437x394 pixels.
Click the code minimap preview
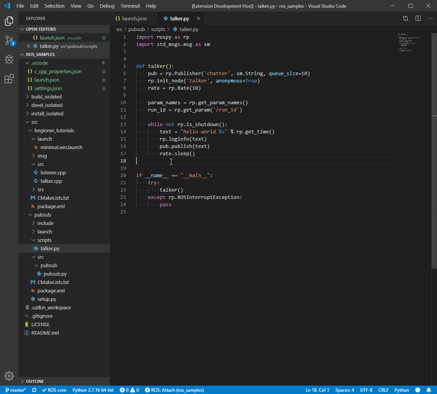coord(409,43)
